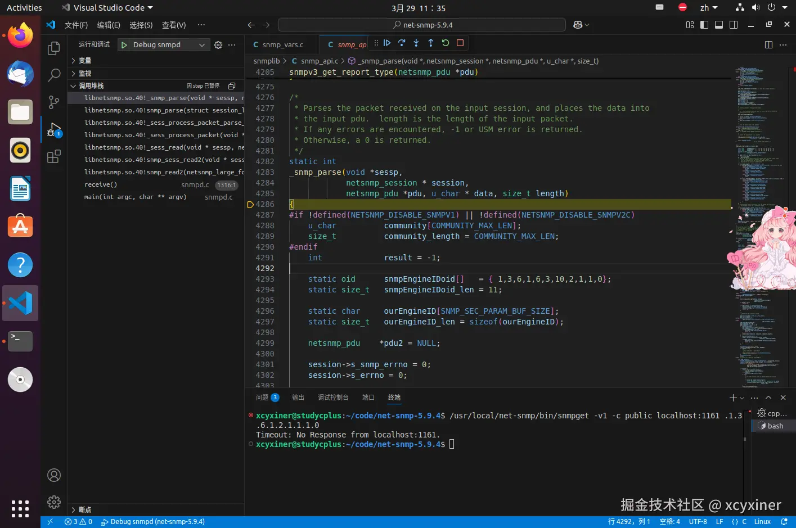796x528 pixels.
Task: Start debugging with the green play button
Action: [124, 45]
